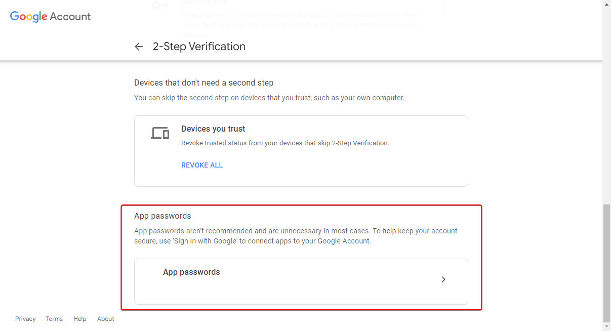This screenshot has width=611, height=331.
Task: Click the App passwords section heading
Action: (162, 216)
